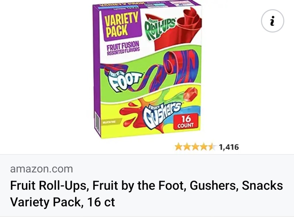Click the purple Variety Pack label
Screen dimensions: 294x217
pos(121,26)
